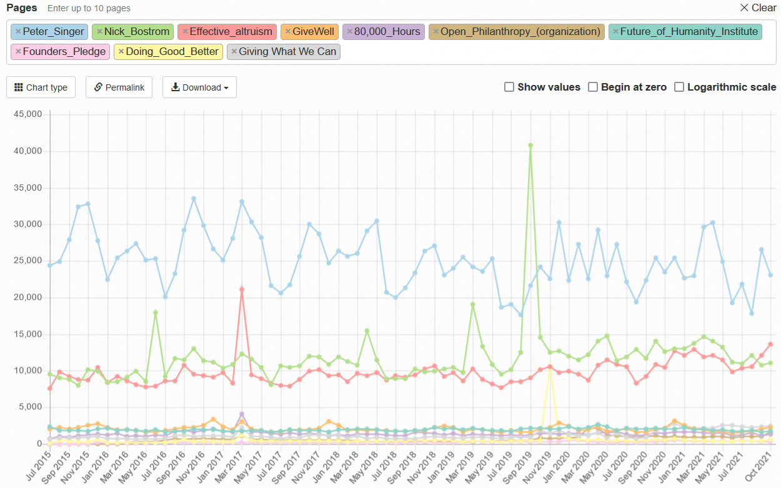Click the last Peter_Singer data point, October 2021
This screenshot has width=781, height=488.
771,275
